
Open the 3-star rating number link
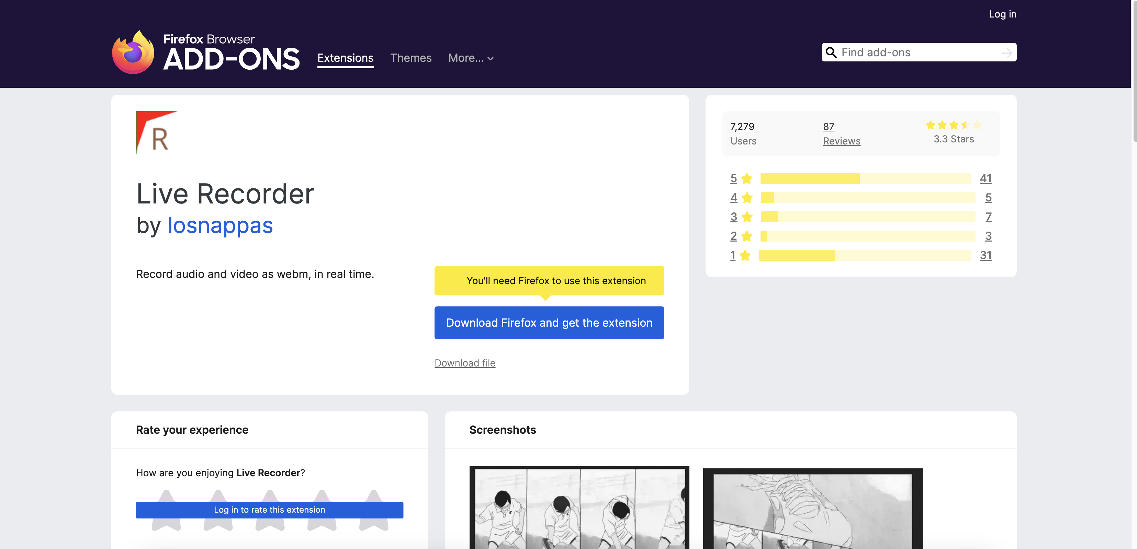point(734,217)
